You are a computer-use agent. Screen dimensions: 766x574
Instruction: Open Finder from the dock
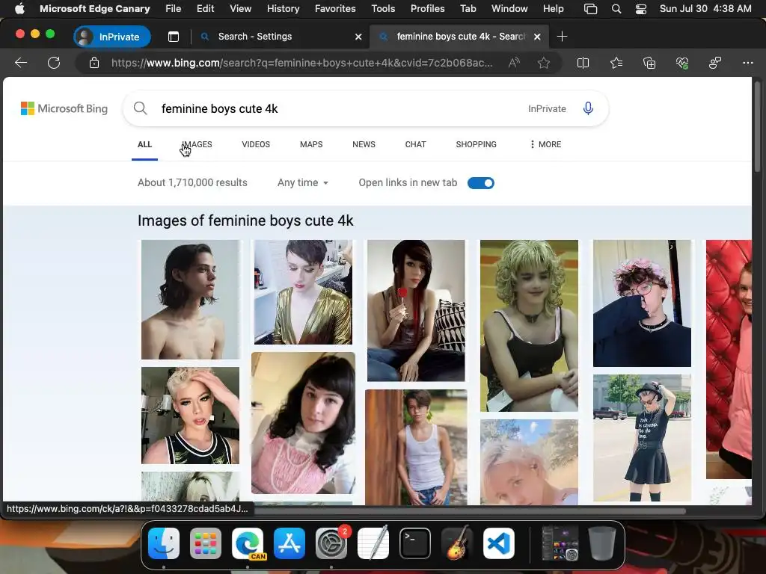pyautogui.click(x=164, y=543)
